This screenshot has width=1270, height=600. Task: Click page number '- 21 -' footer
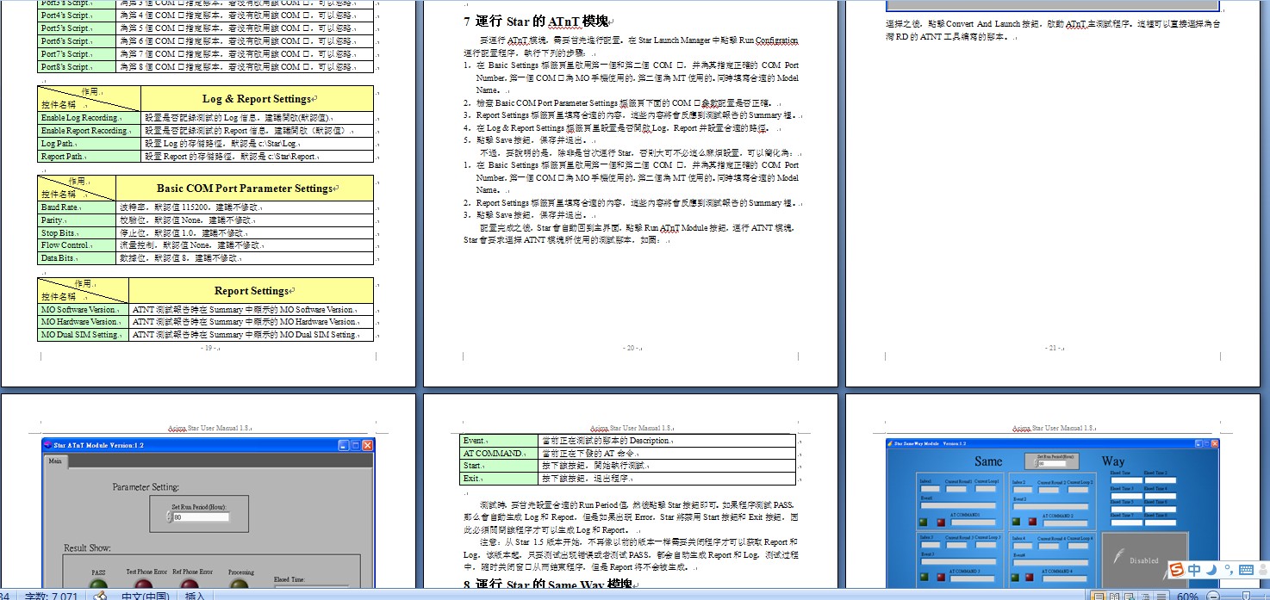tap(1054, 349)
